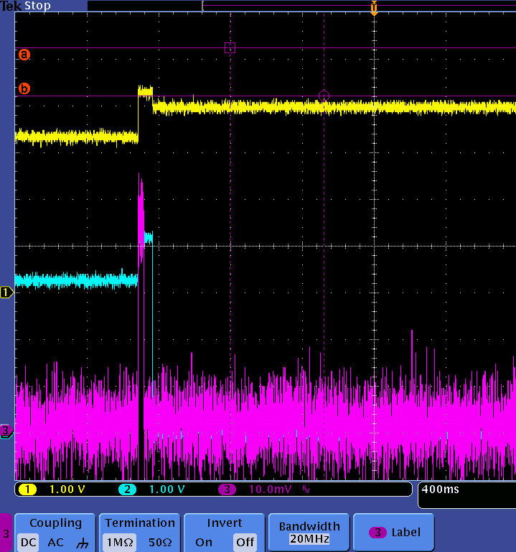The height and width of the screenshot is (552, 516).
Task: Open channel 3 Label button
Action: [x=394, y=533]
